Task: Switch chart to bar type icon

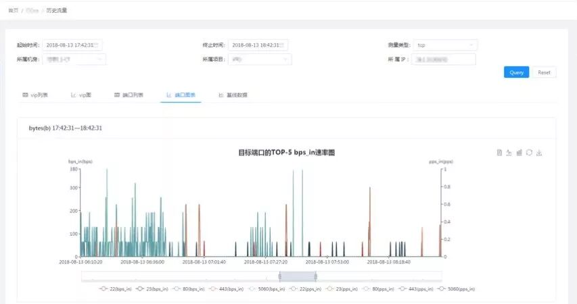Action: [519, 153]
